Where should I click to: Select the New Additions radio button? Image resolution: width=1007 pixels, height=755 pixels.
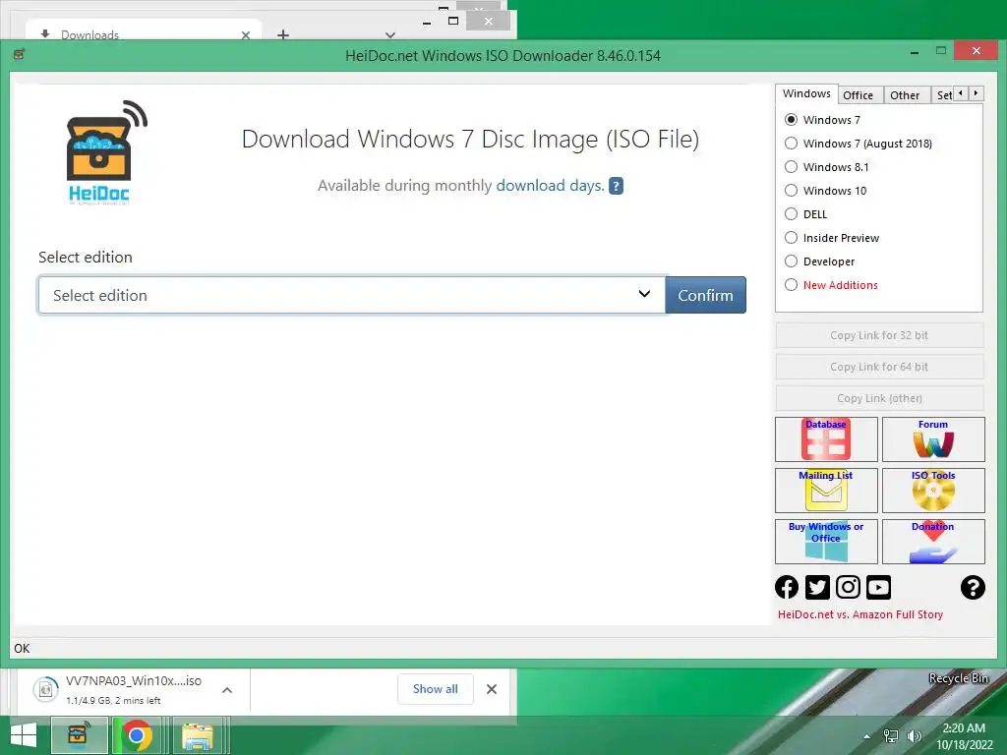pos(792,284)
